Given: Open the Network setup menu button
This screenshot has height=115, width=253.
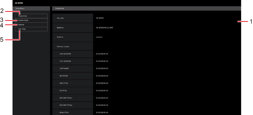Looking at the screenshot, I should (x=31, y=25).
